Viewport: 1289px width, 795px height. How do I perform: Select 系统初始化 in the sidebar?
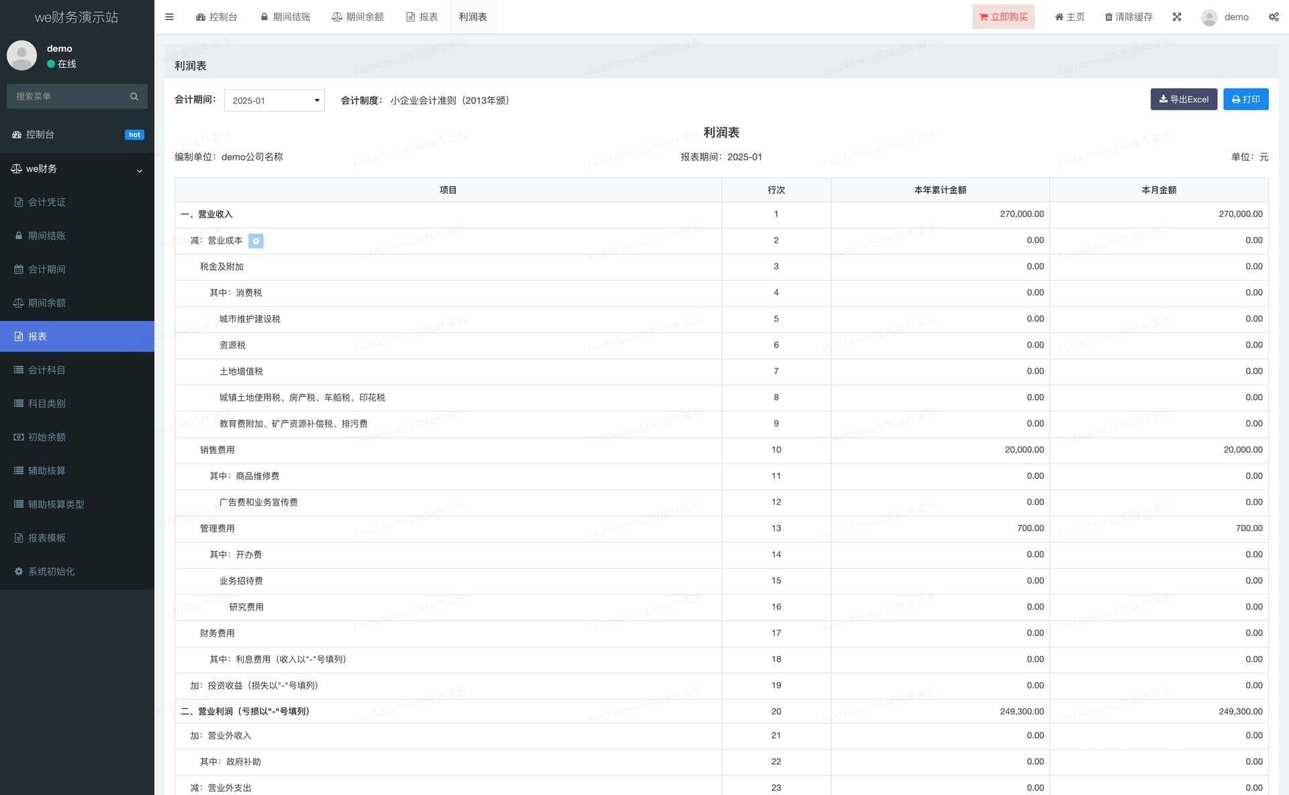(51, 571)
